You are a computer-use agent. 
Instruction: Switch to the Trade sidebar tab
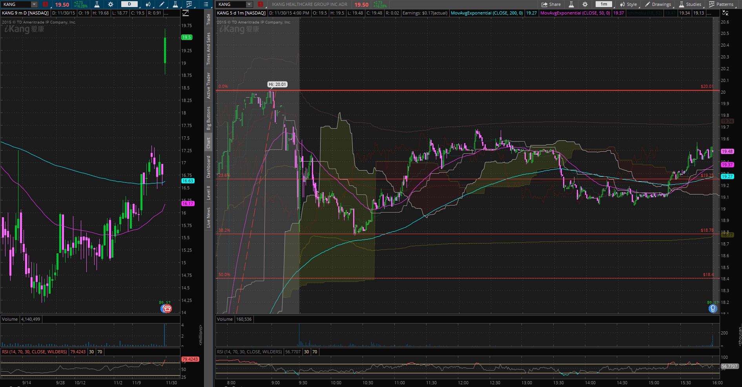tap(208, 19)
